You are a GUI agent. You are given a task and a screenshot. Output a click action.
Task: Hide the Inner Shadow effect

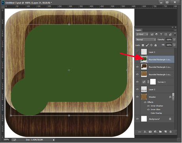(x=148, y=106)
